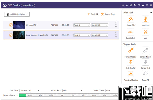
Task: Open the title bar menu icon
Action: tap(139, 5)
